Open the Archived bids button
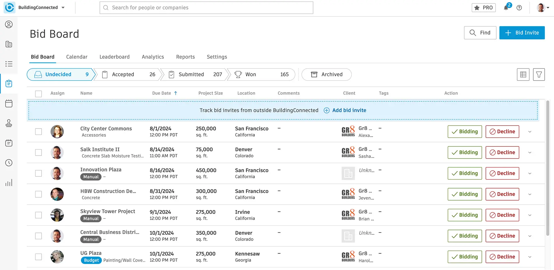 (327, 74)
